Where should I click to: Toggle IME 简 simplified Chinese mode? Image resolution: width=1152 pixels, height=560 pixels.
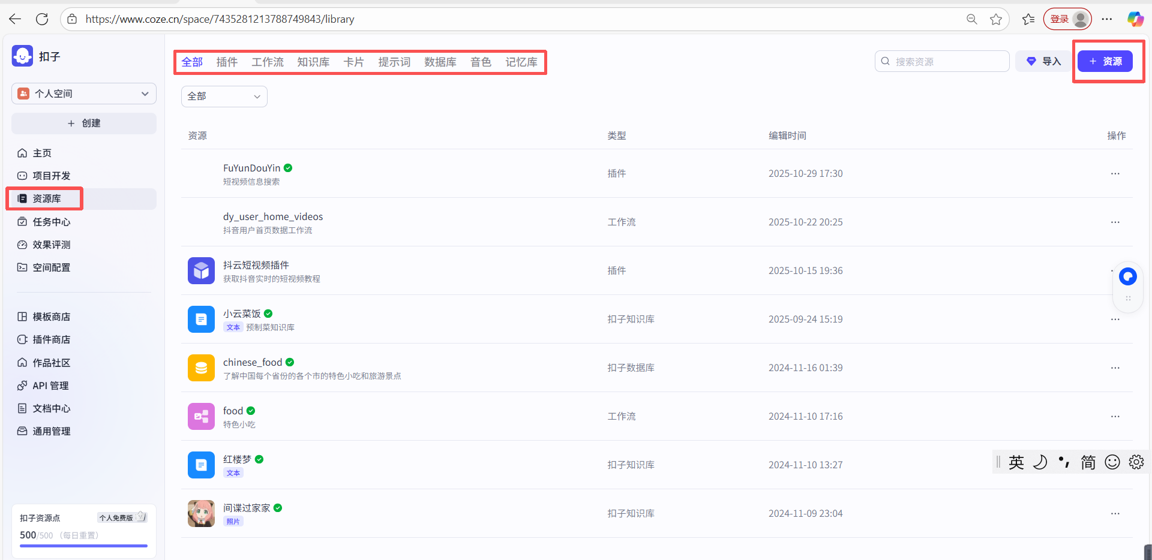click(x=1088, y=462)
